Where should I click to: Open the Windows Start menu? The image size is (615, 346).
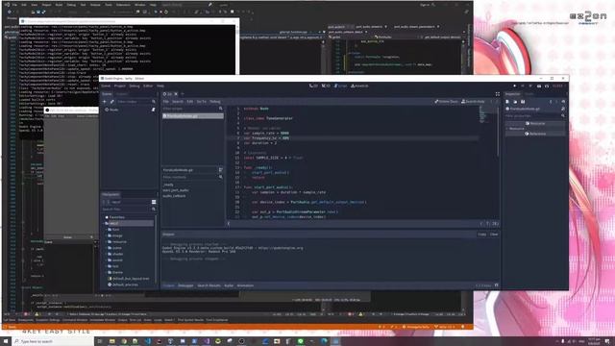point(6,341)
